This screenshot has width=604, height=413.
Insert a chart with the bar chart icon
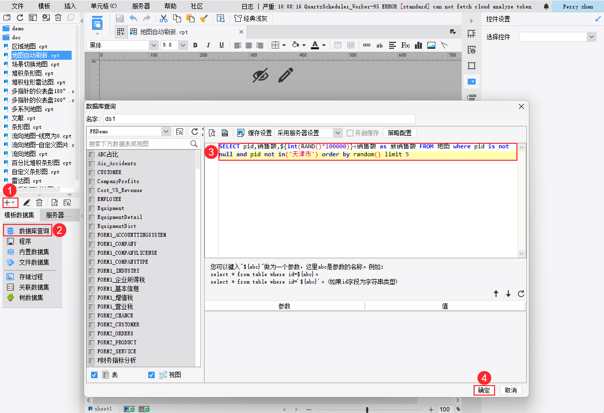(x=418, y=45)
